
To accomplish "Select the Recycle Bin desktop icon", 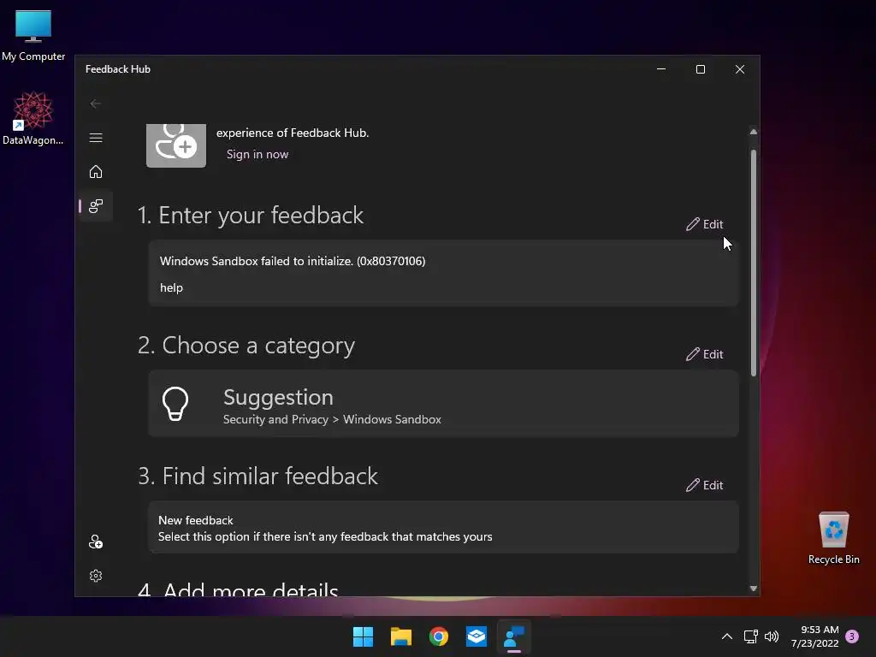I will [833, 539].
